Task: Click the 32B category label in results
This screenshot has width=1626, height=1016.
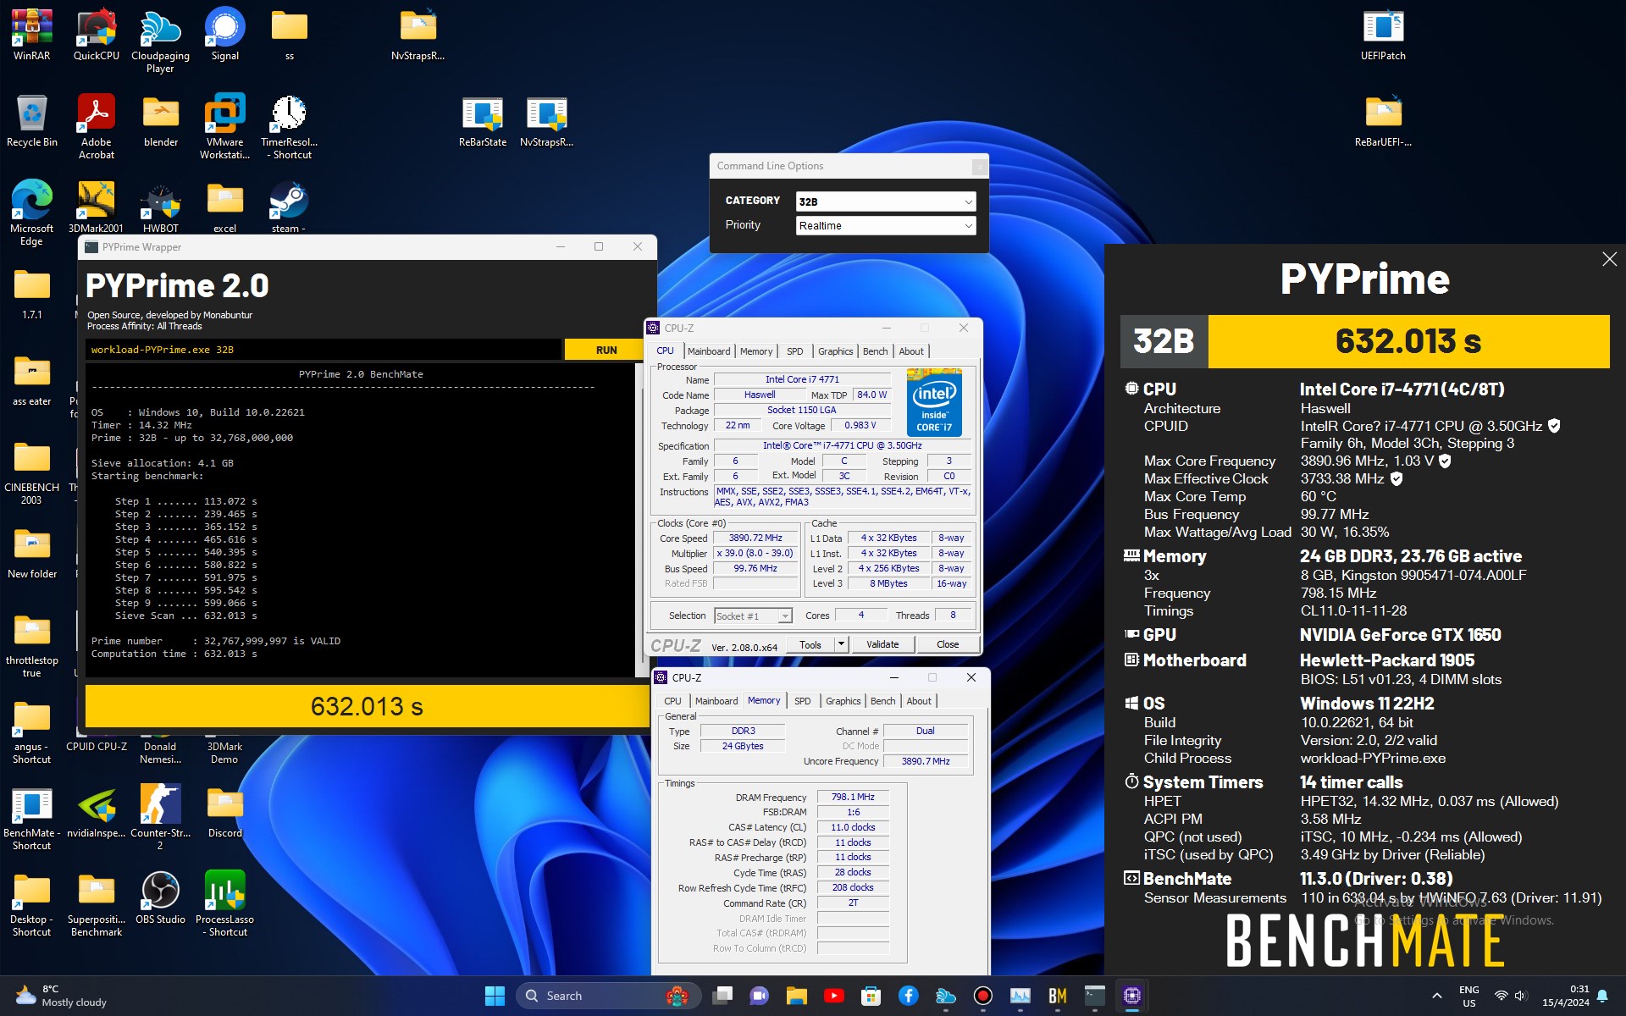Action: pos(1164,341)
